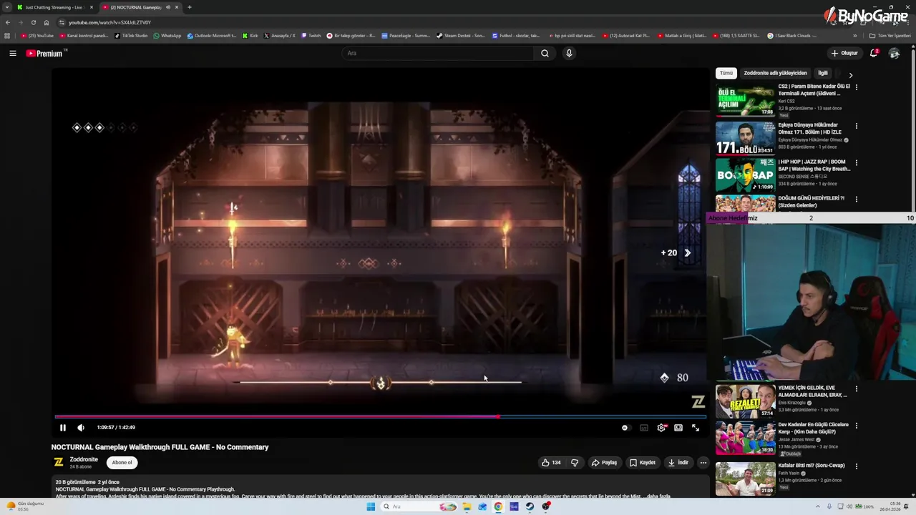Open options for DOĞUM GÜNÜ HEDİYELERİ video
The height and width of the screenshot is (515, 916).
[857, 200]
